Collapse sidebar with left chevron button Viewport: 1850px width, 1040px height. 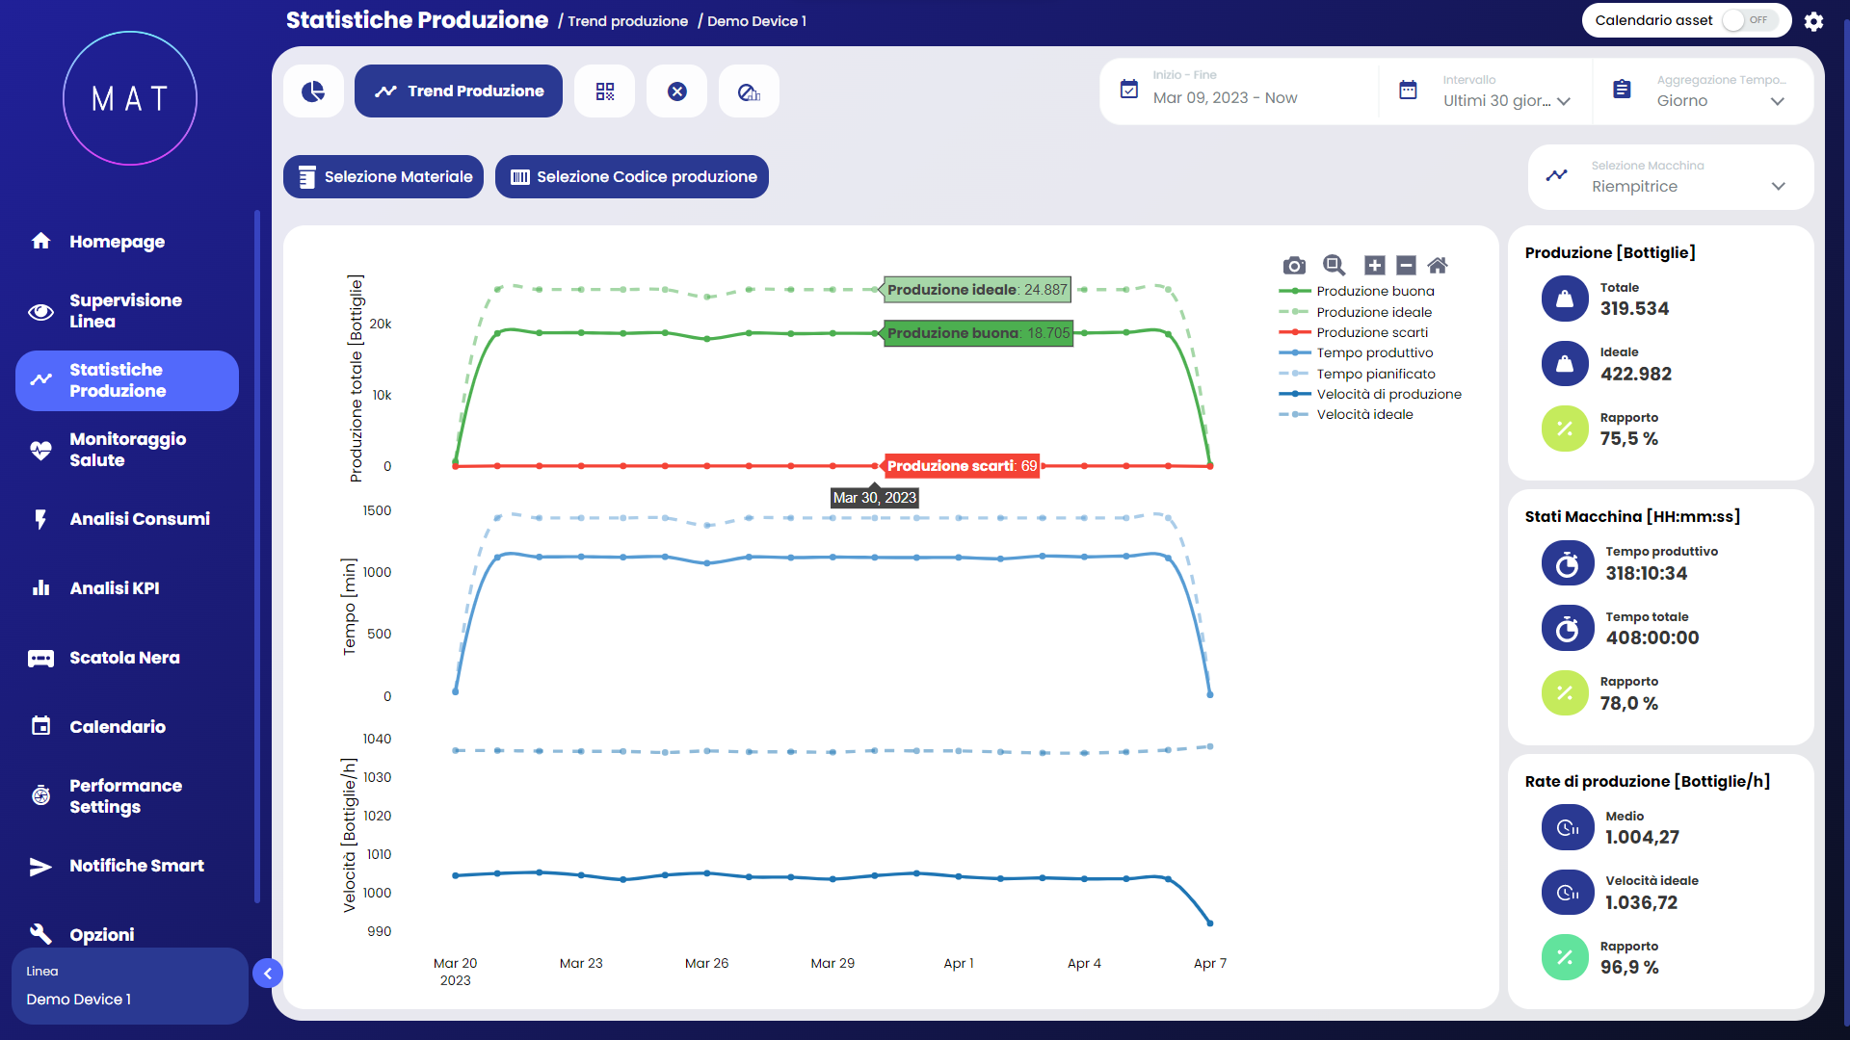pyautogui.click(x=268, y=974)
